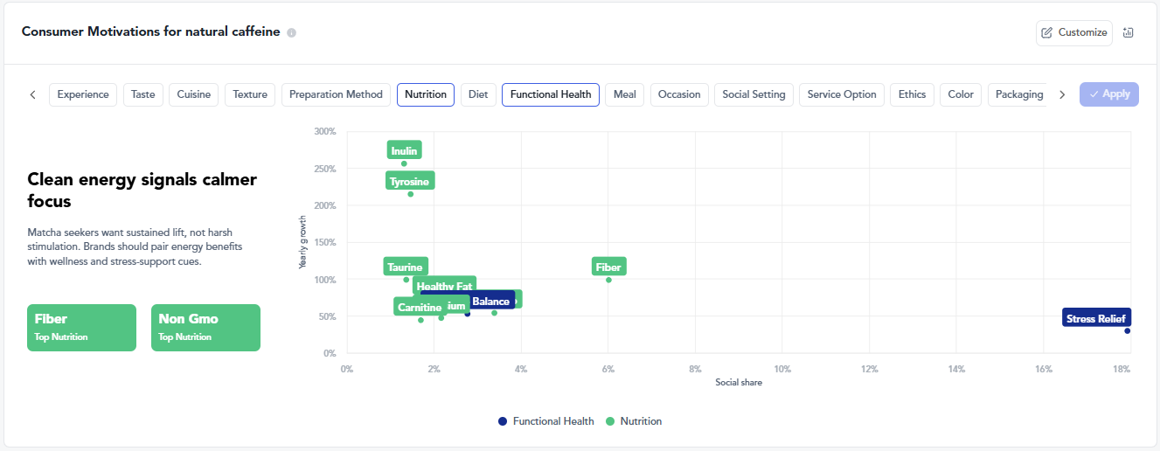
Task: Deselect the Functional Health filter chip
Action: coord(551,94)
